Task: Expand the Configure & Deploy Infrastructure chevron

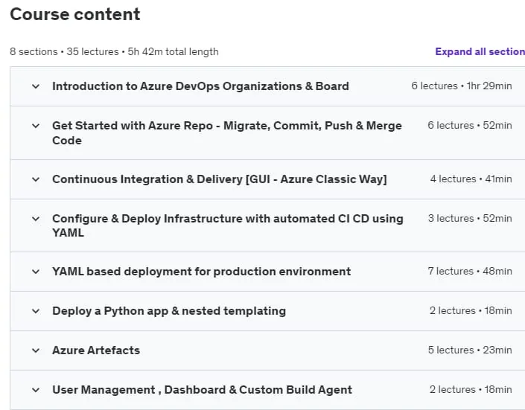Action: point(36,219)
